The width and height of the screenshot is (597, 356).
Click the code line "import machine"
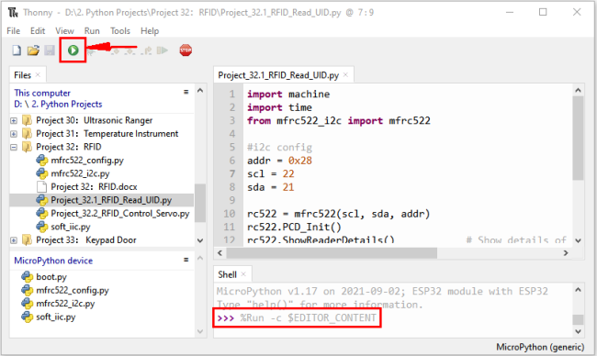point(288,94)
